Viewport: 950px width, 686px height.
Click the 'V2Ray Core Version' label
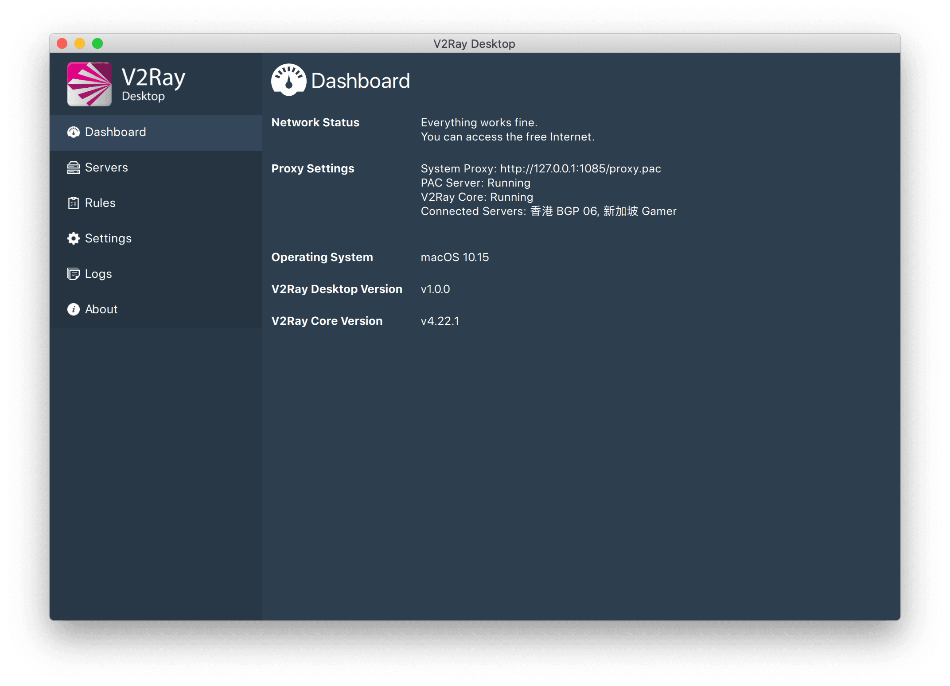coord(327,321)
